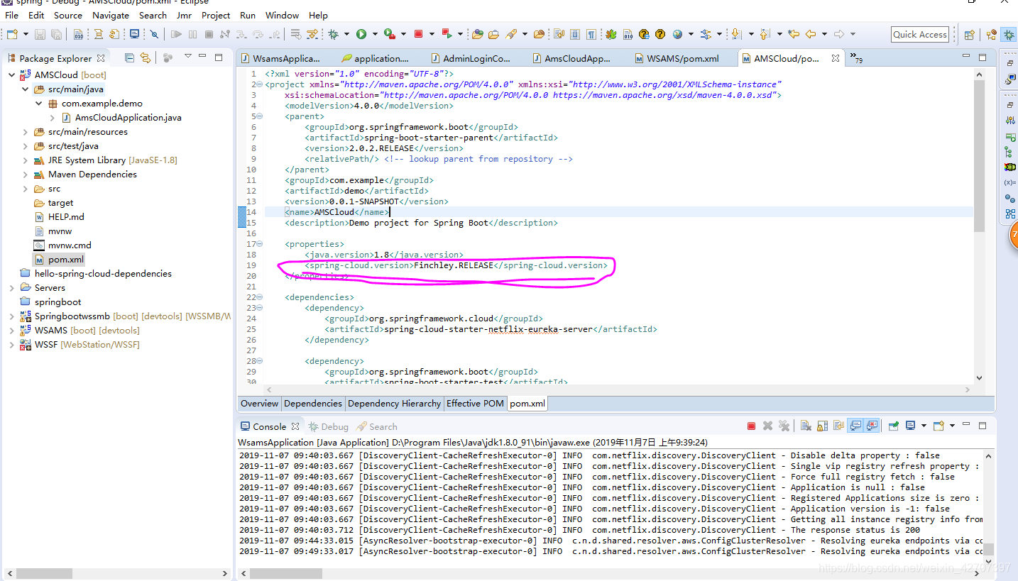Toggle Scroll Lock in Console
This screenshot has height=581, width=1018.
click(823, 426)
